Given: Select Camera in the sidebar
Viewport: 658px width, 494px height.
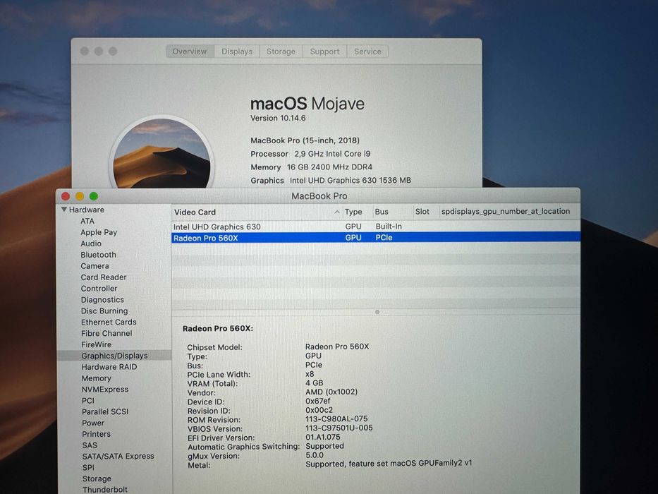Looking at the screenshot, I should click(95, 266).
